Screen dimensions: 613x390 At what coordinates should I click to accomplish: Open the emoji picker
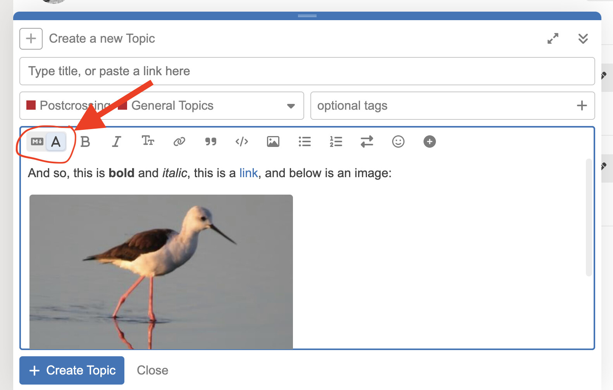(398, 142)
